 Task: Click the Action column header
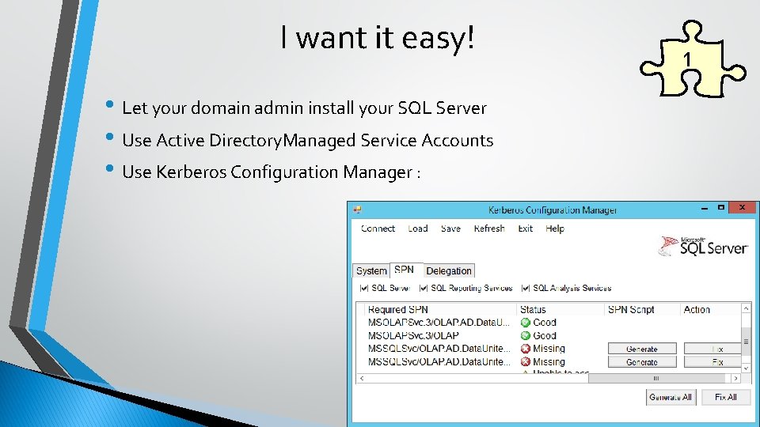coord(711,309)
